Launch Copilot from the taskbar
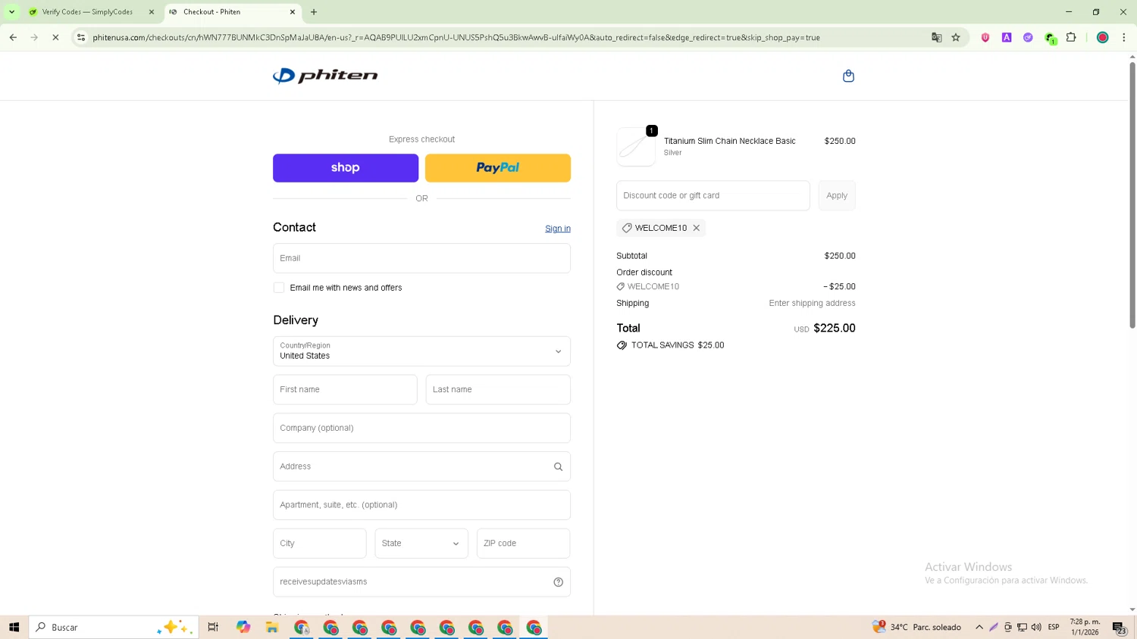Viewport: 1137px width, 639px height. (x=243, y=627)
